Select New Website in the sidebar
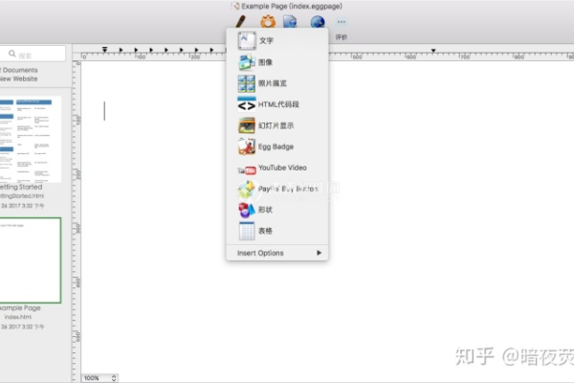Screen dimensions: 574x383 pos(19,79)
